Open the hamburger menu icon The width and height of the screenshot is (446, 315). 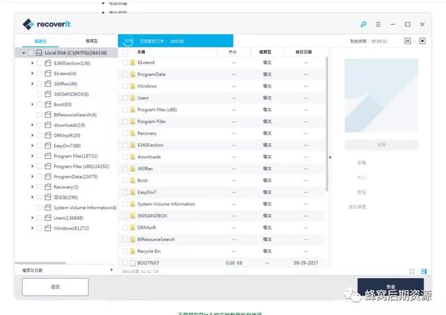[378, 24]
